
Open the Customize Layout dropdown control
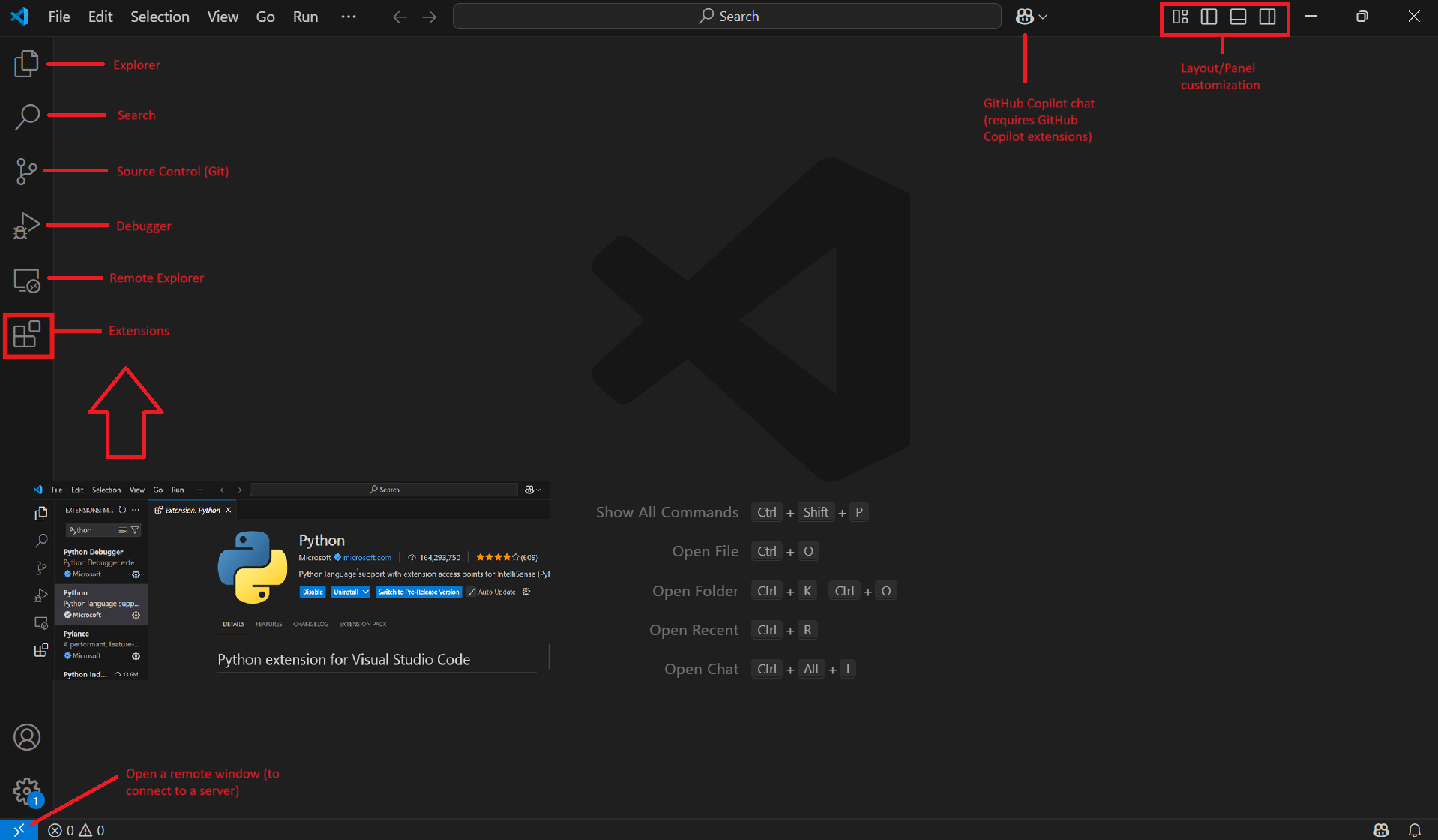(x=1179, y=16)
